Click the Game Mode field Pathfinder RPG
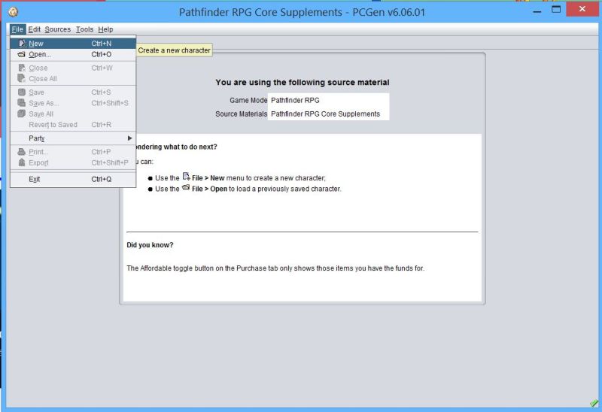602x412 pixels. pyautogui.click(x=329, y=100)
